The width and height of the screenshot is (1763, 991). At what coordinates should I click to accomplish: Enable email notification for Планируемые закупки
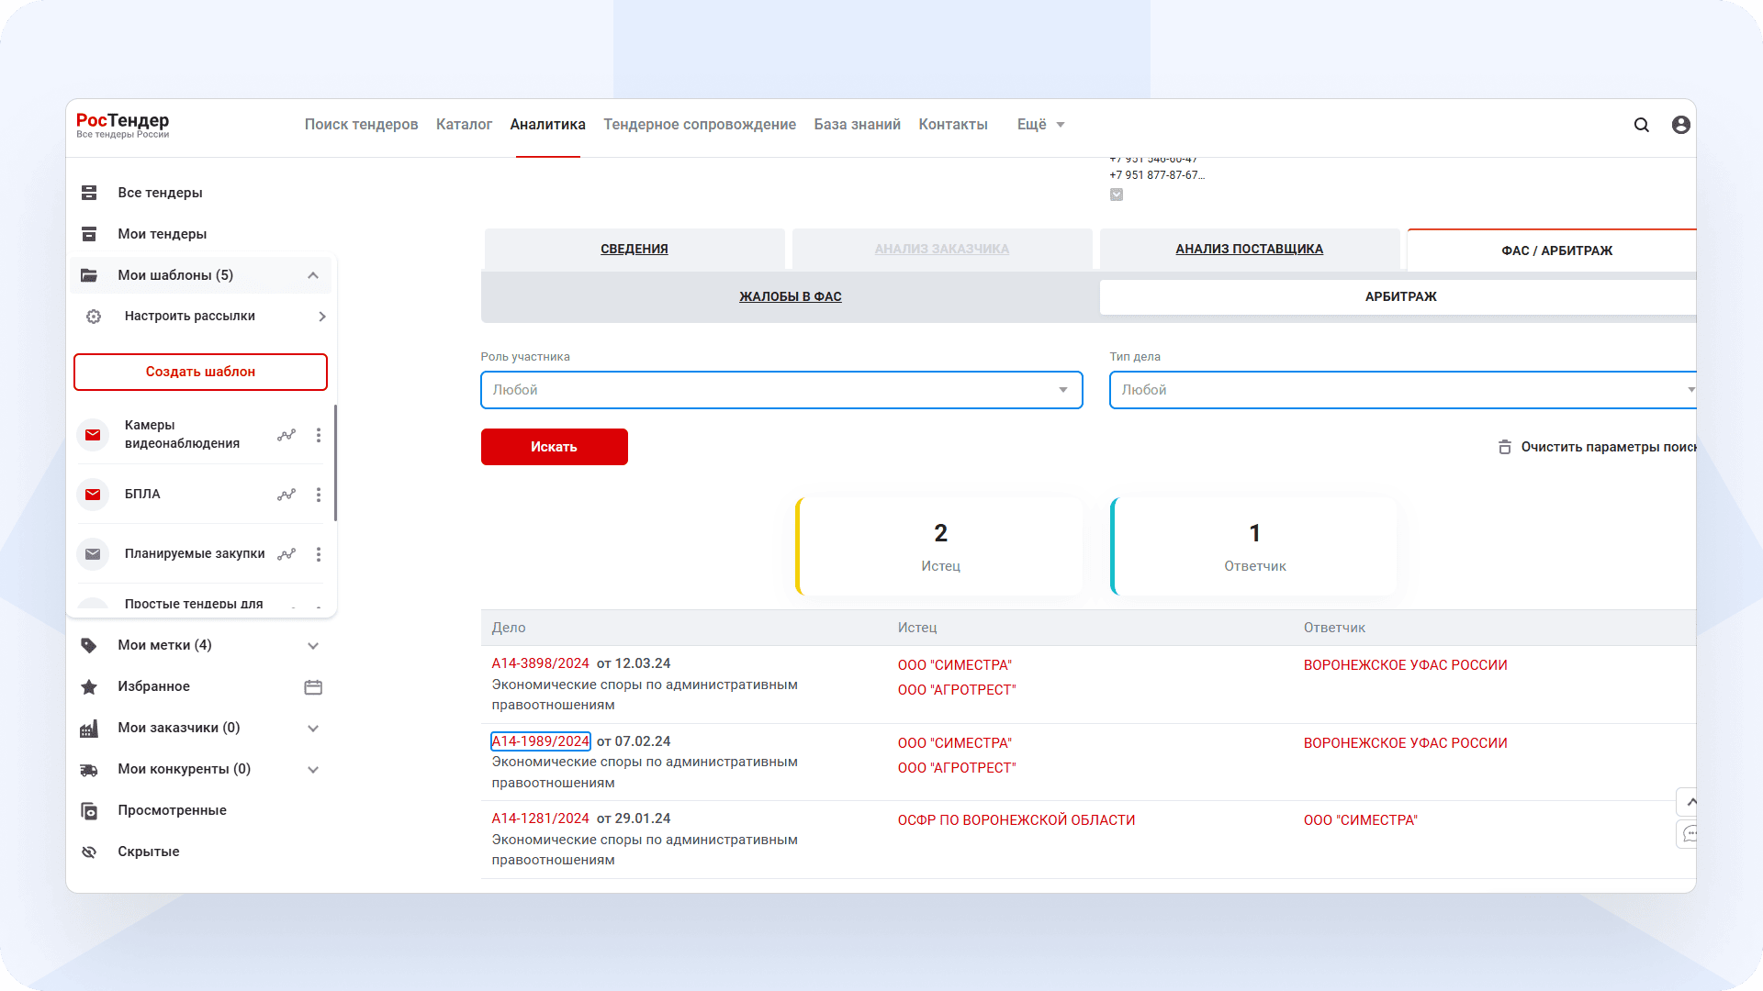tap(93, 554)
